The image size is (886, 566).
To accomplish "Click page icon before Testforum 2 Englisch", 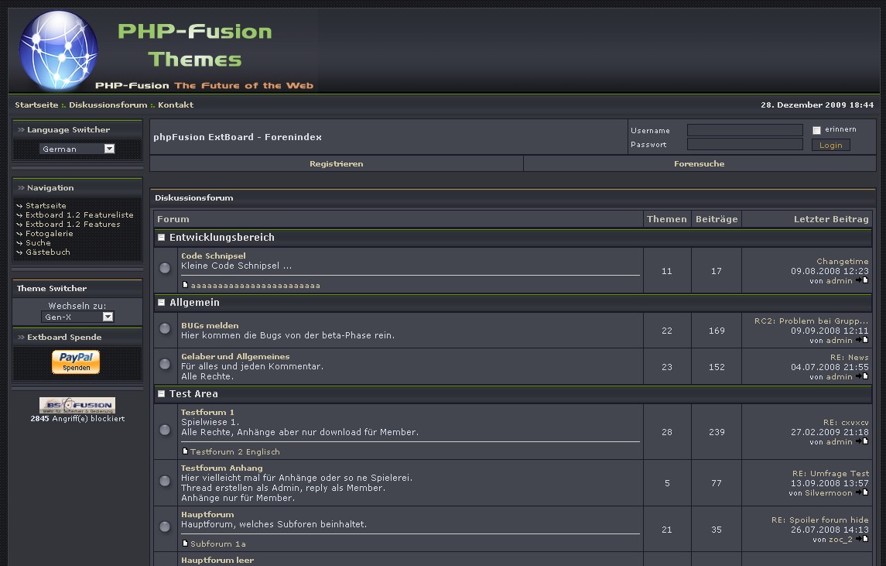I will coord(185,451).
